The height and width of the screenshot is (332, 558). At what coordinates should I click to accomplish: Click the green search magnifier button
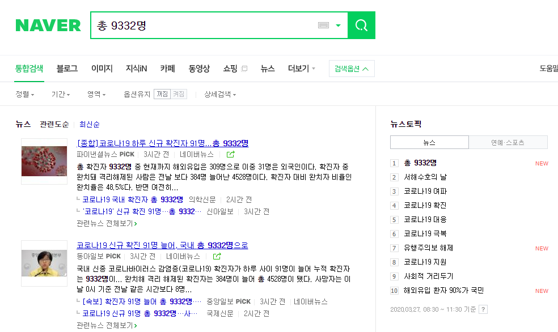[x=361, y=25]
